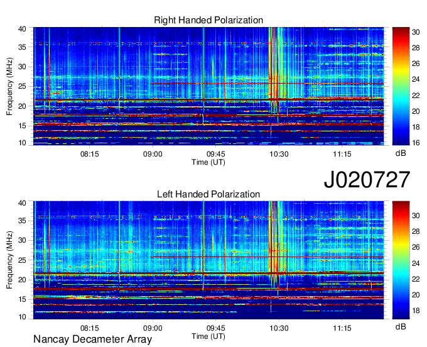The height and width of the screenshot is (347, 427).
Task: Click the top spectrogram's color bar
Action: point(401,86)
